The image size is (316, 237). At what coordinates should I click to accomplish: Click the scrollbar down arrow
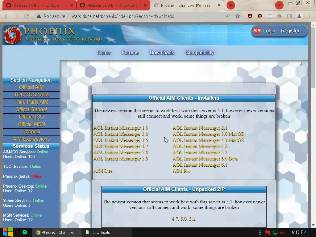(x=313, y=225)
